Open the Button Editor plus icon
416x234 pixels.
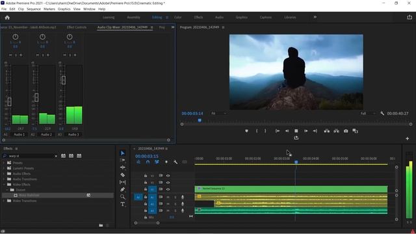pyautogui.click(x=408, y=138)
